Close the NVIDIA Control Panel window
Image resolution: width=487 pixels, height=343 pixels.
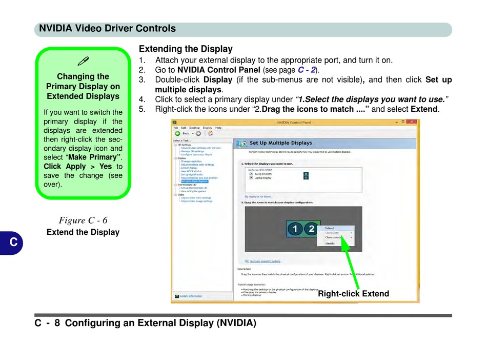tap(412, 122)
